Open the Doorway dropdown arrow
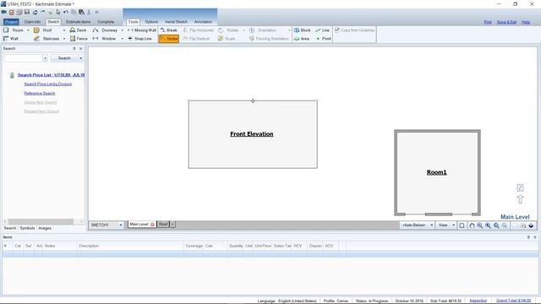Image resolution: width=541 pixels, height=304 pixels. click(x=122, y=30)
